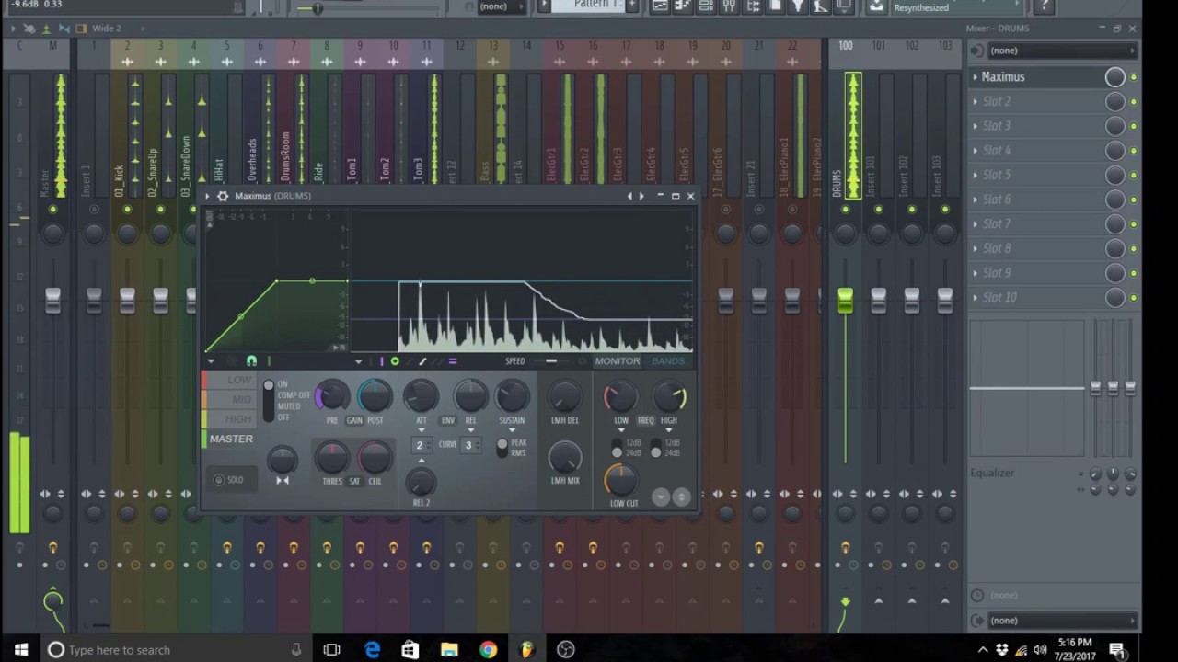Screen dimensions: 1178x662
Task: Click the GAIN button between PRE and POST
Action: (354, 420)
